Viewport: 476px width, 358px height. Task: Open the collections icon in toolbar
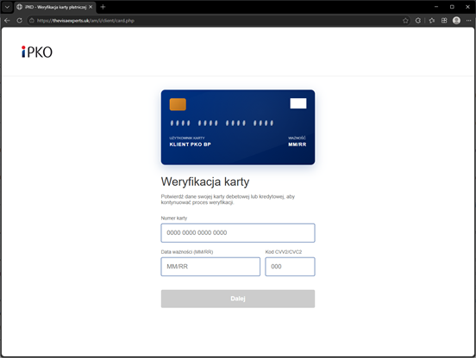click(x=444, y=21)
